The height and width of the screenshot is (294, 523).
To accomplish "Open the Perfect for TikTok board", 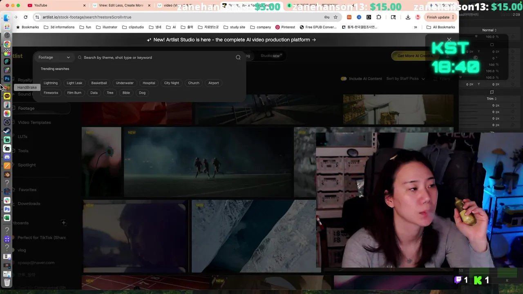I will (x=42, y=238).
